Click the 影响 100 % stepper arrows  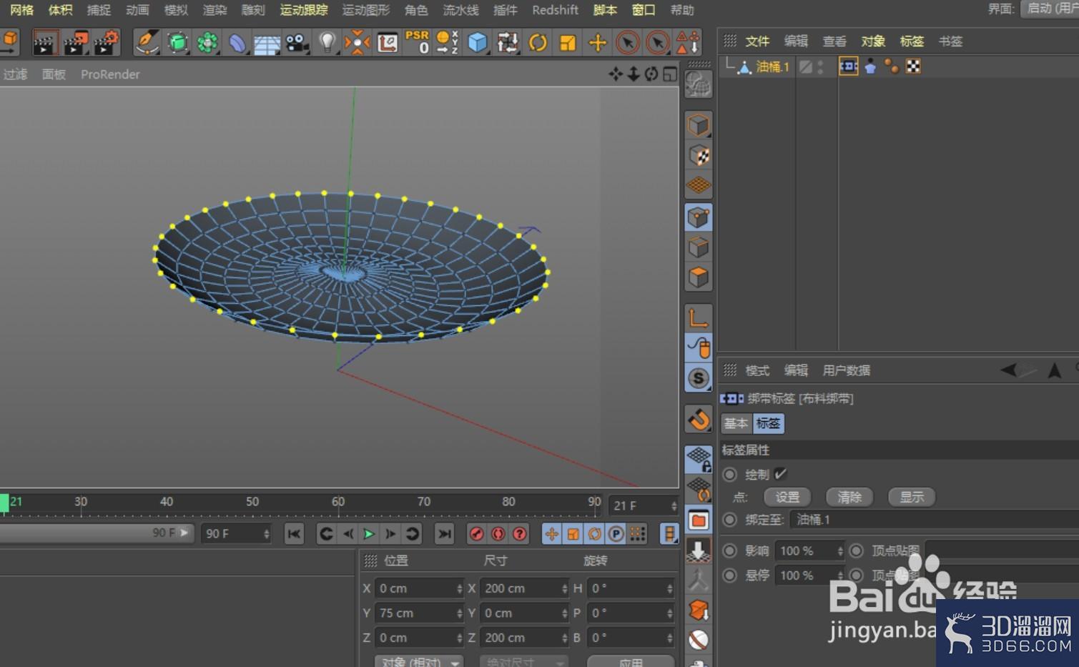(840, 551)
